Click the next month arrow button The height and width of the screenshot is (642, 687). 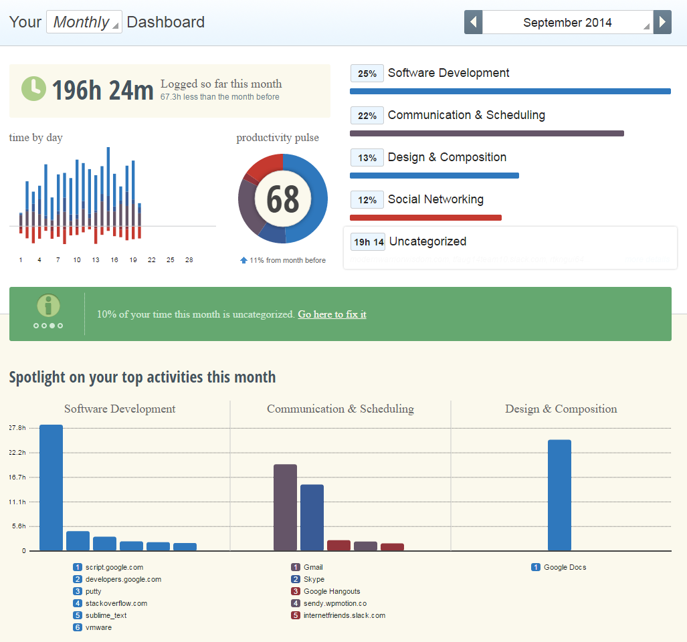[x=662, y=22]
